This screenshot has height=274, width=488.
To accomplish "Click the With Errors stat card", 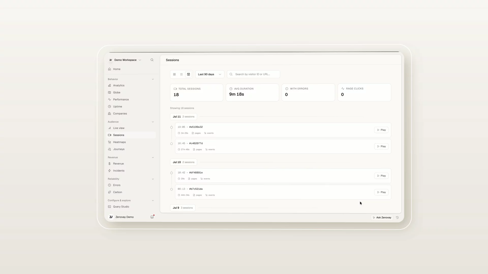I will pyautogui.click(x=308, y=92).
